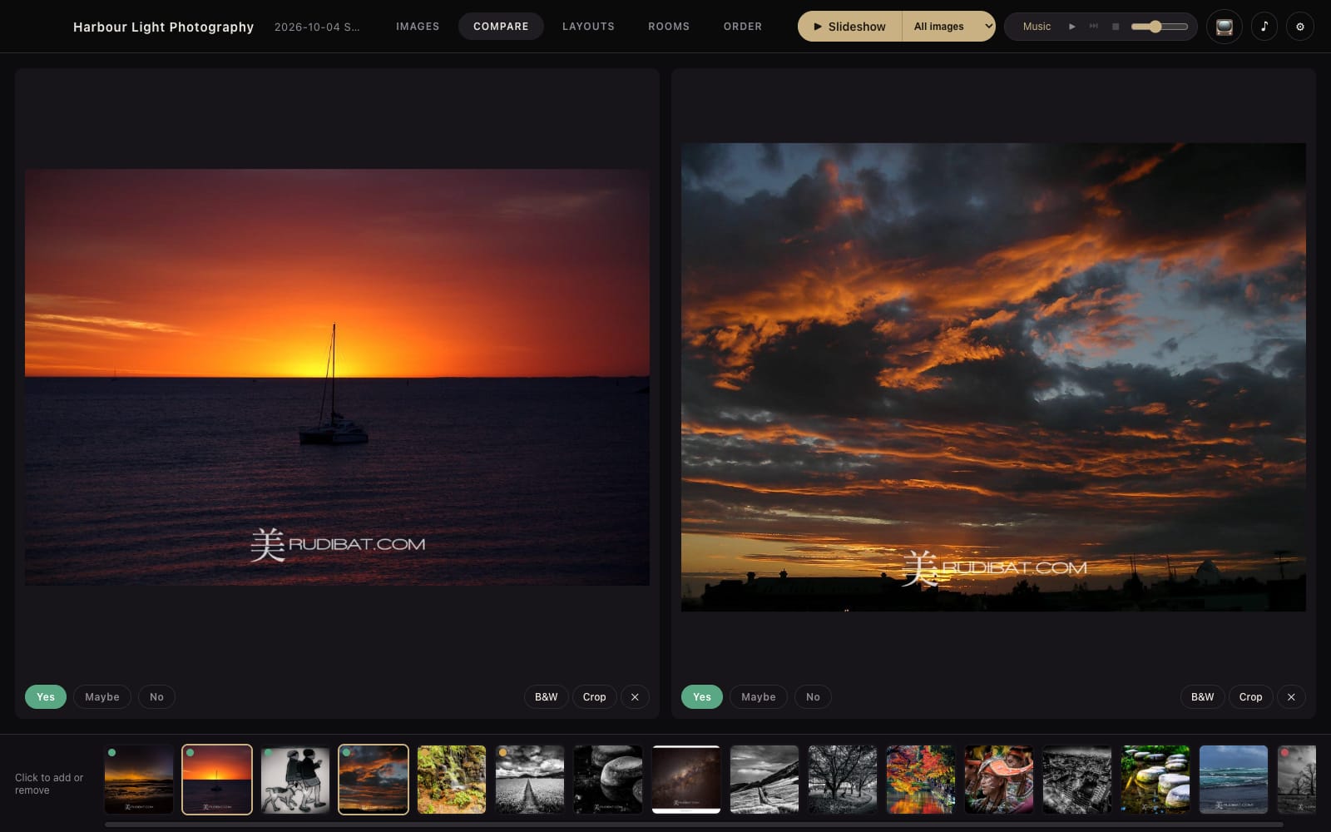Add the ocean waves thumbnail
The image size is (1331, 832).
[1234, 780]
